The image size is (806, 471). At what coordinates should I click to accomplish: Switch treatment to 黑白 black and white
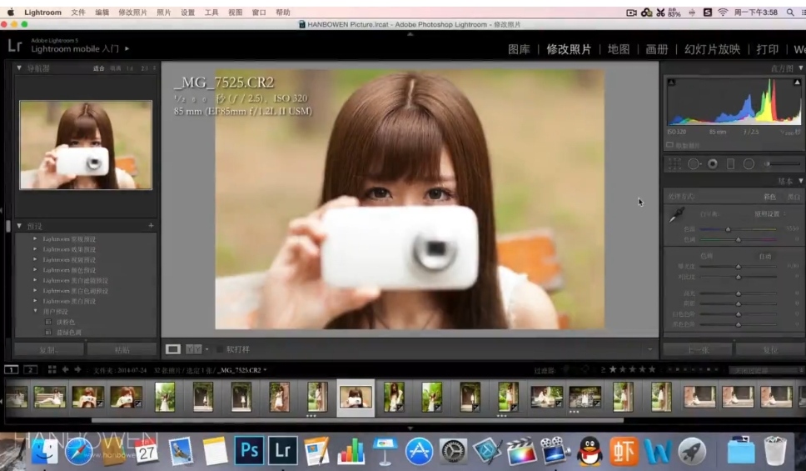pos(793,197)
